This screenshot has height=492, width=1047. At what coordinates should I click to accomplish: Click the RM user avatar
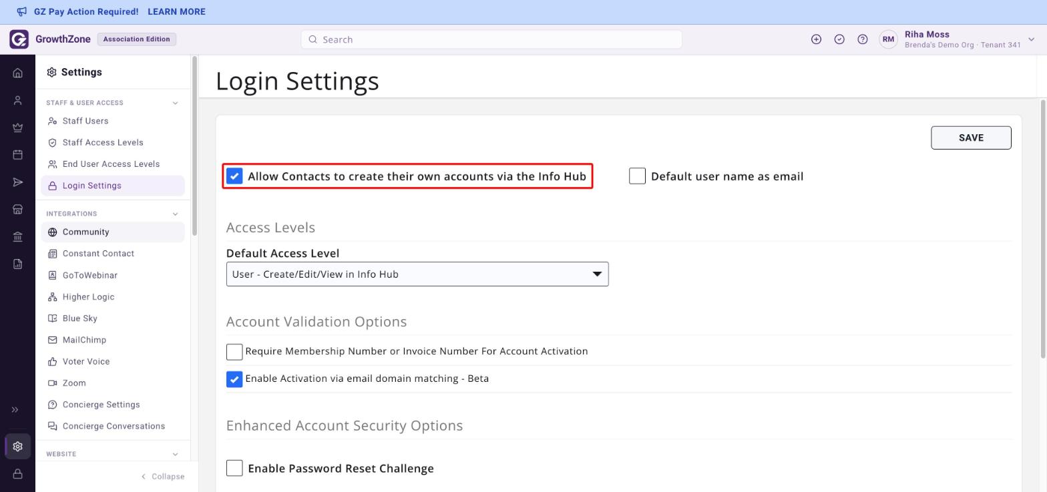tap(888, 39)
